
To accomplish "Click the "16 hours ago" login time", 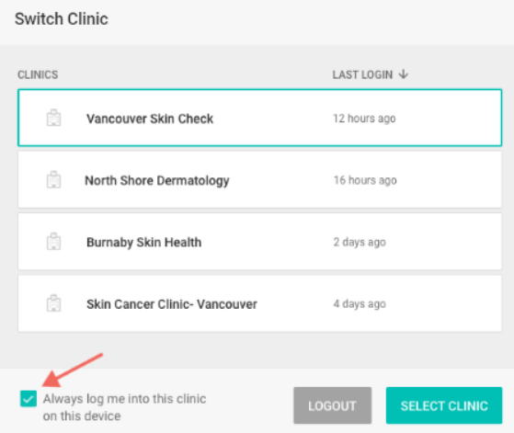I will click(365, 180).
